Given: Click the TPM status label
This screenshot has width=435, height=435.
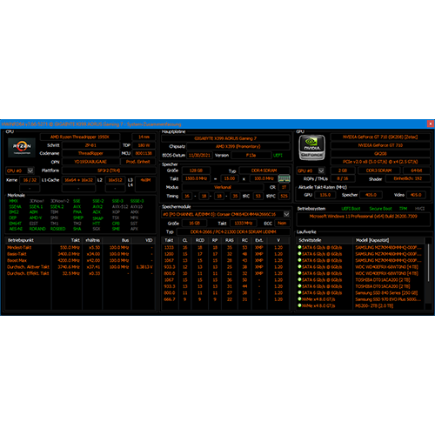Looking at the screenshot, I should coord(403,209).
